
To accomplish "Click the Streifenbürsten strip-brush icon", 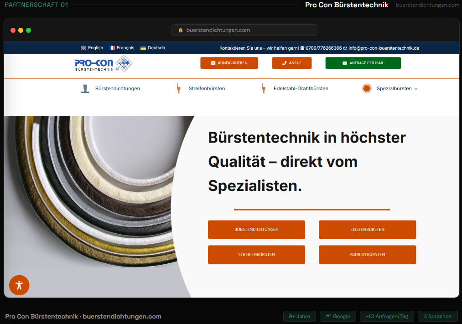I will (x=178, y=88).
